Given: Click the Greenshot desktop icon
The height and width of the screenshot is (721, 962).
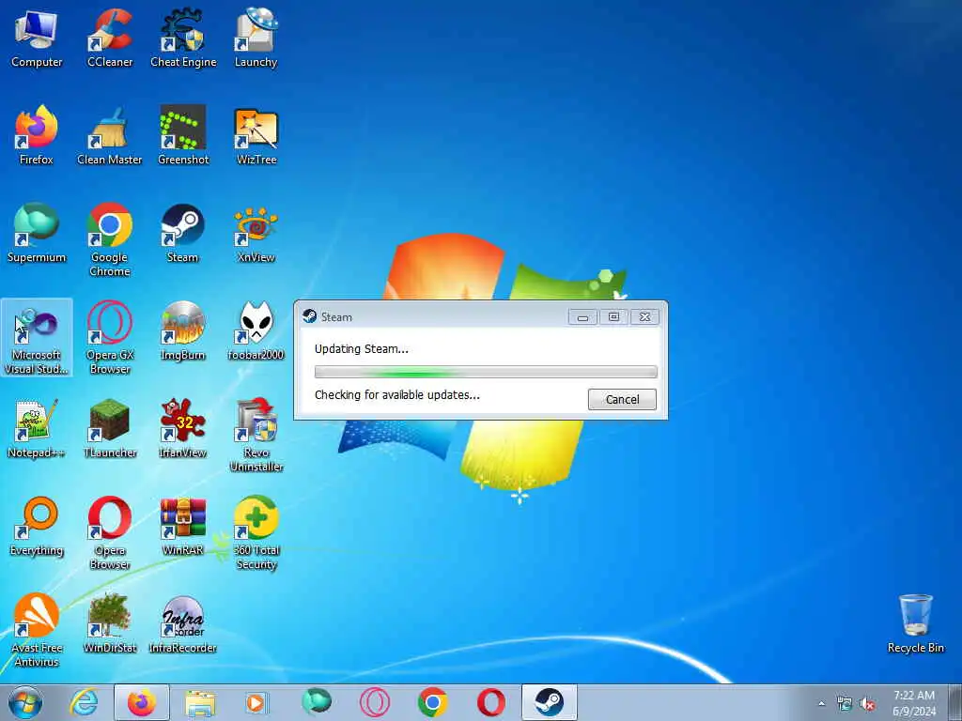Looking at the screenshot, I should 183,135.
